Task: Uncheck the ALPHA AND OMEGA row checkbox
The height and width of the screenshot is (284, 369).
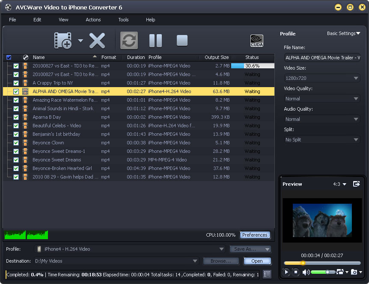Action: click(16, 91)
